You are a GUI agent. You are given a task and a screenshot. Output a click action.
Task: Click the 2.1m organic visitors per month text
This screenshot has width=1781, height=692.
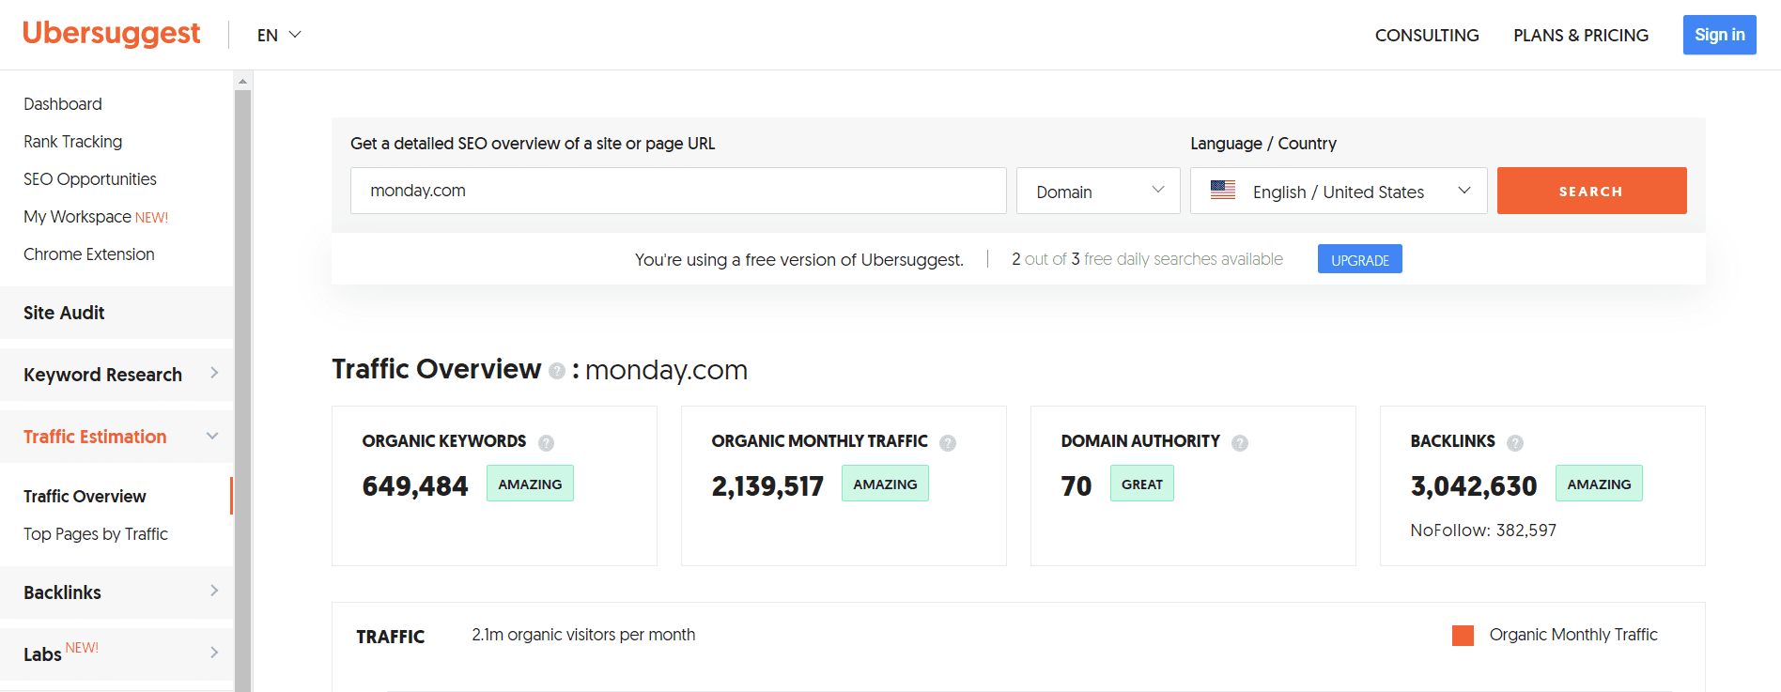click(583, 635)
